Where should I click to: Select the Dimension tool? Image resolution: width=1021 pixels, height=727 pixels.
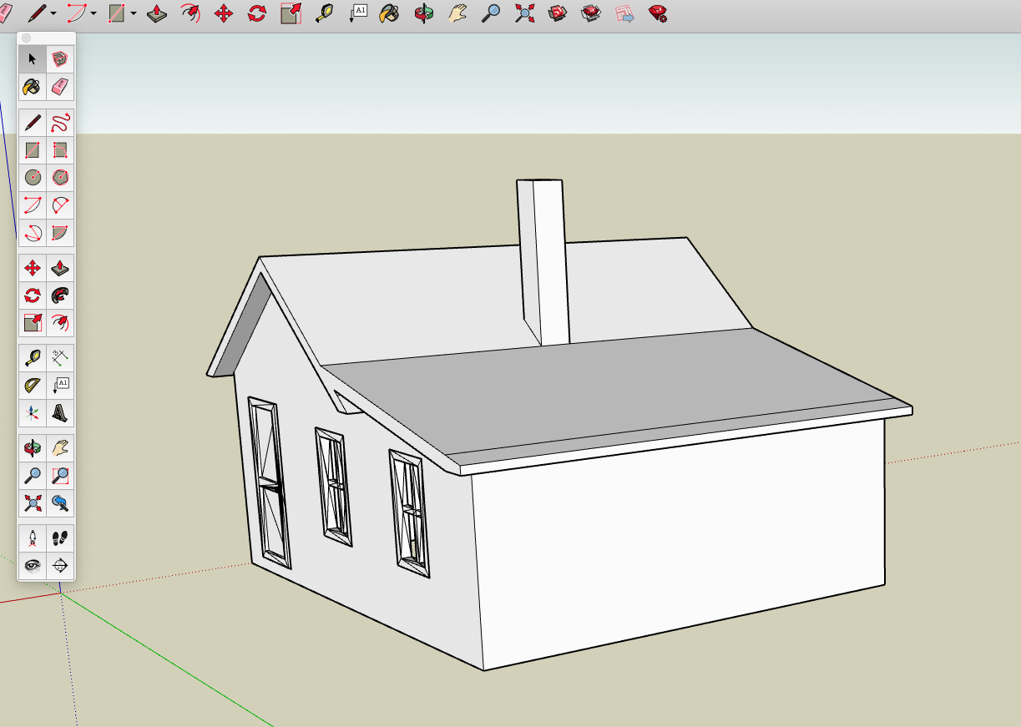[60, 358]
